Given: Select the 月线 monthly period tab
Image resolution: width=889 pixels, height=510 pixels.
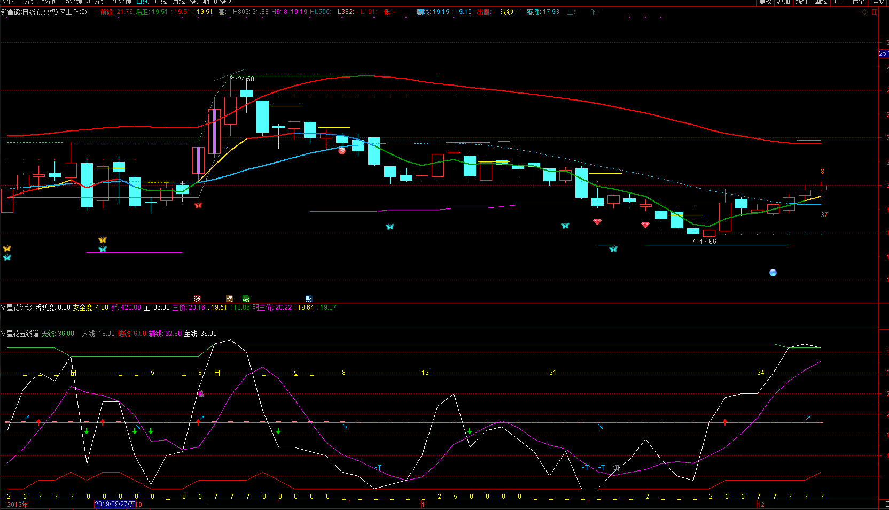Looking at the screenshot, I should (178, 2).
